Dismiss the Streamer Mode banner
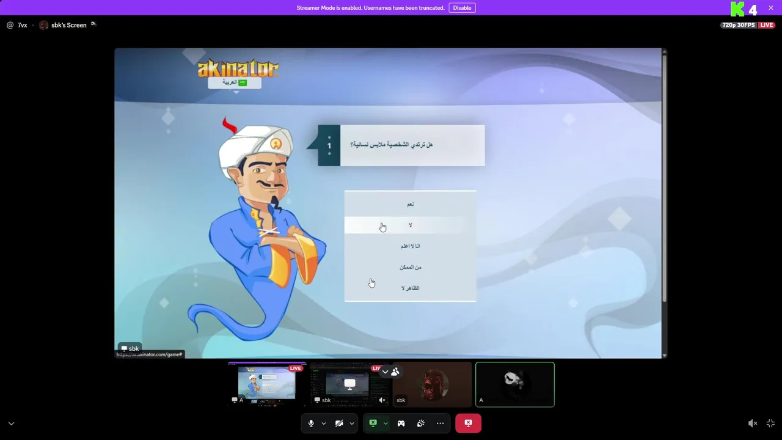This screenshot has width=782, height=440. click(771, 8)
